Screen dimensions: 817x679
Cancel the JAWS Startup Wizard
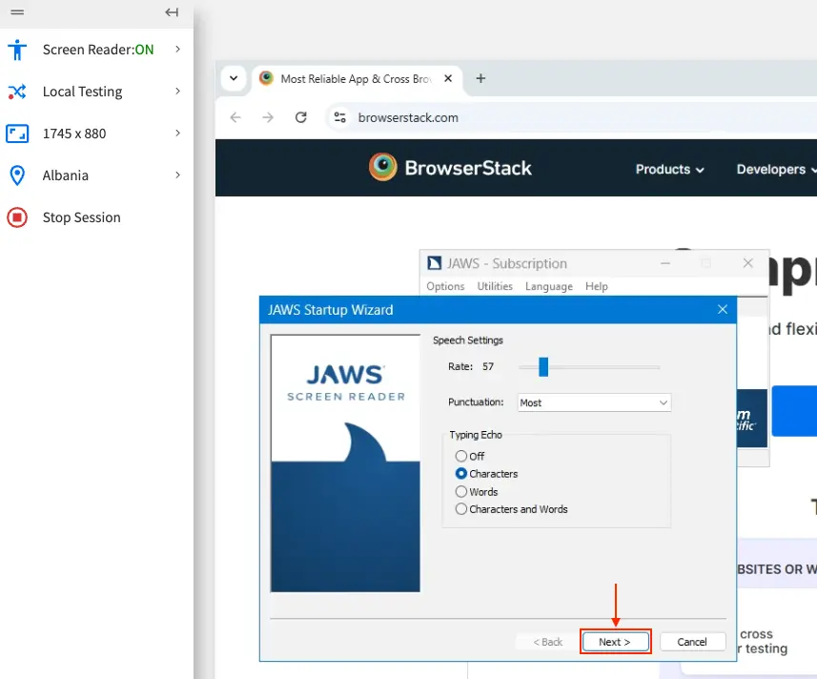coord(692,641)
